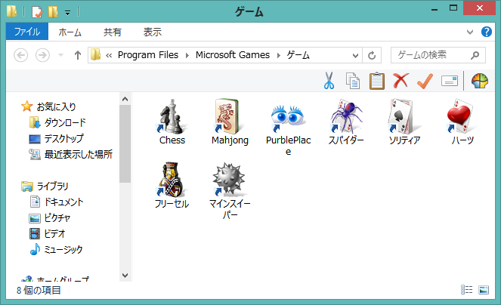Click the folder icon at title bar left

[12, 11]
